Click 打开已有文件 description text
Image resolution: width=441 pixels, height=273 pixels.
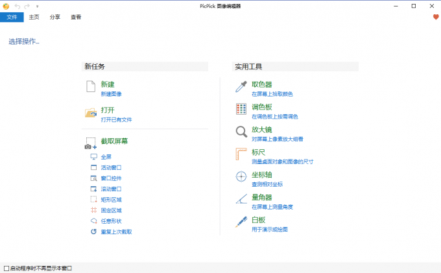click(117, 119)
